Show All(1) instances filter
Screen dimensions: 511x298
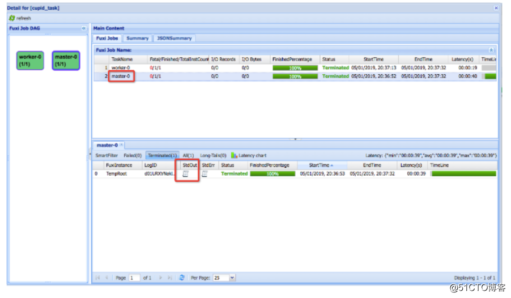pos(188,156)
